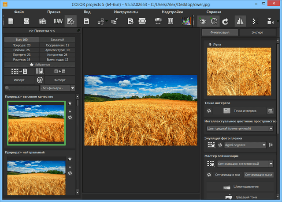
Task: Click the blank new project icon in the toolbar
Action: 11,21
